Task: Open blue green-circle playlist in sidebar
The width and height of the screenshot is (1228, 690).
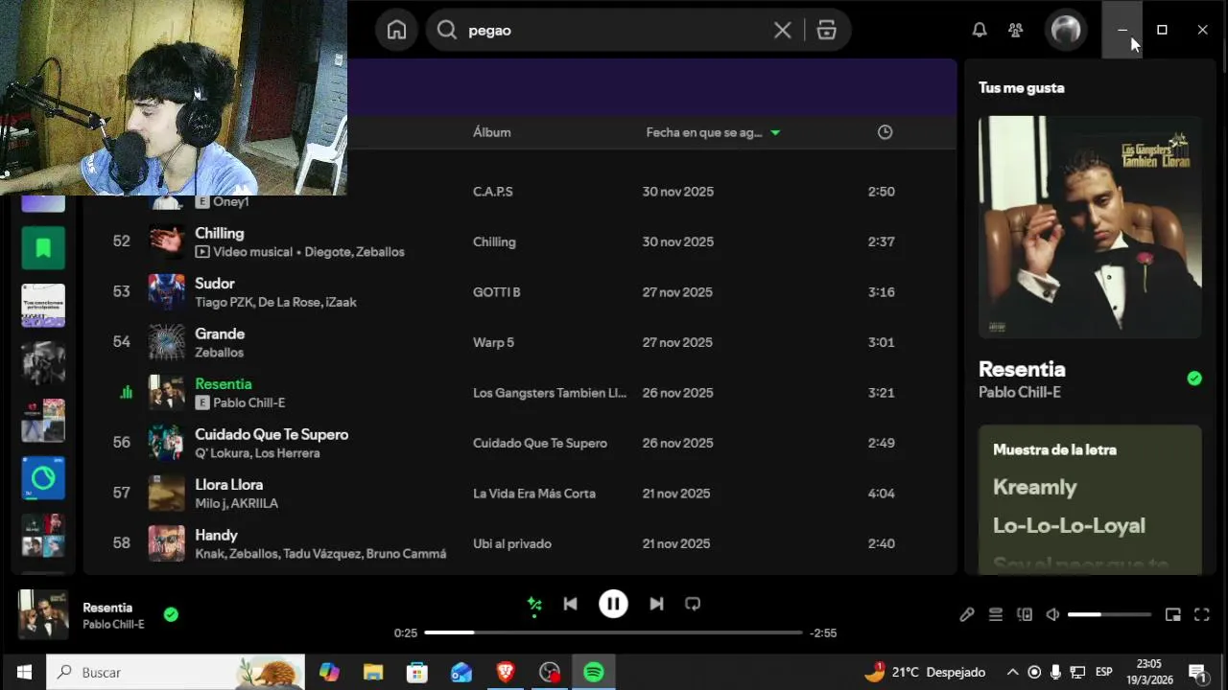Action: click(x=43, y=478)
